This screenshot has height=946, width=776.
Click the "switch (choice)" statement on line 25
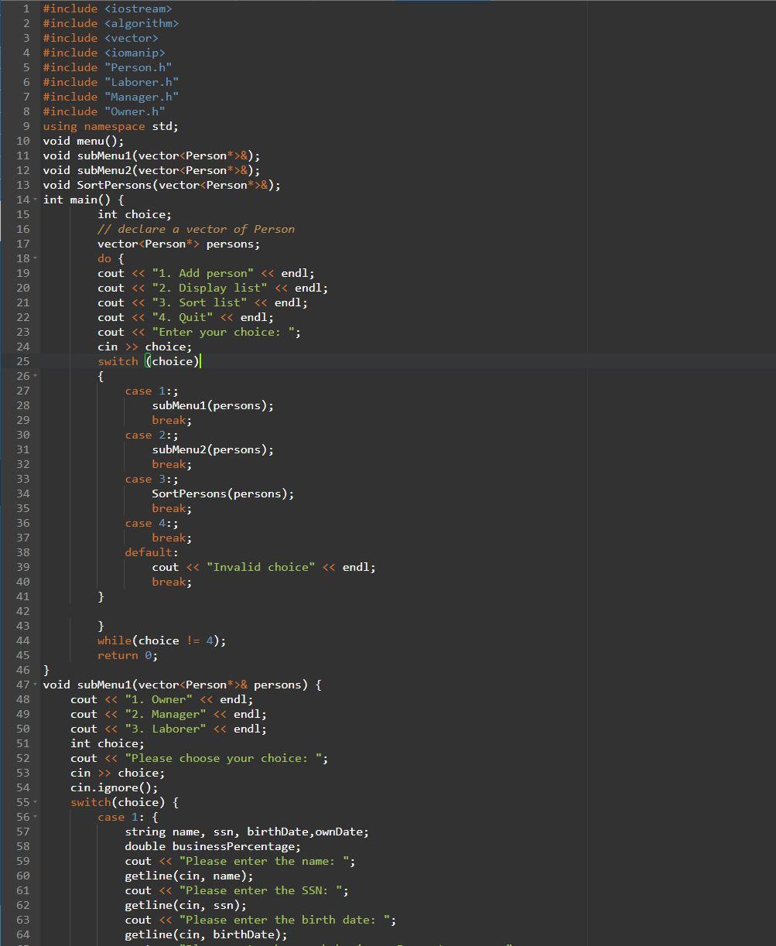(x=149, y=361)
